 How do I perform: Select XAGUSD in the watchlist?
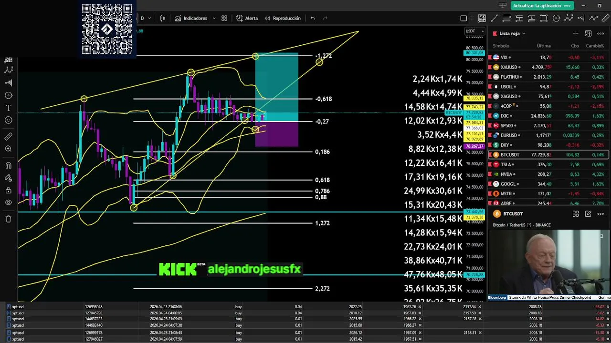point(548,96)
